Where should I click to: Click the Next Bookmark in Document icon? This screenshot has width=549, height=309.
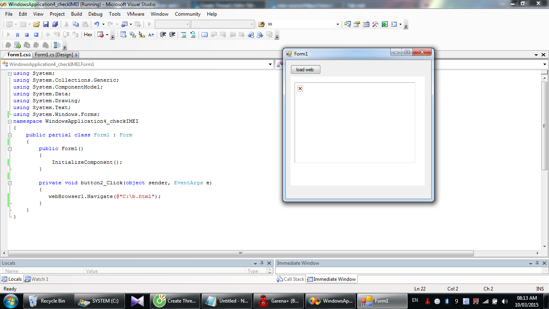coord(260,35)
